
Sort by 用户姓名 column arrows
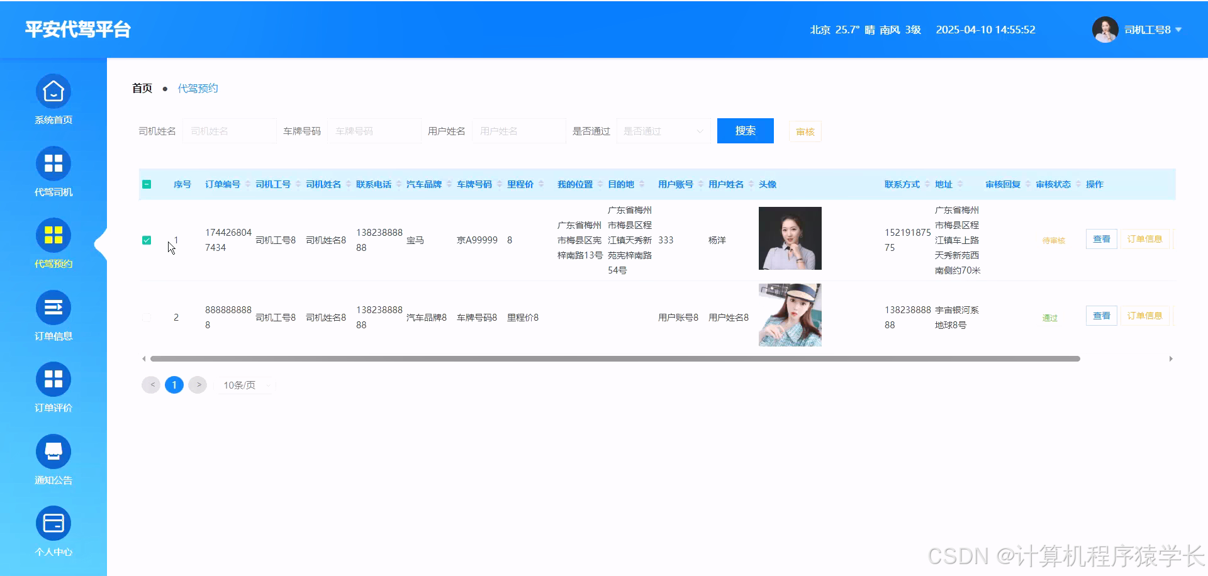coord(751,184)
